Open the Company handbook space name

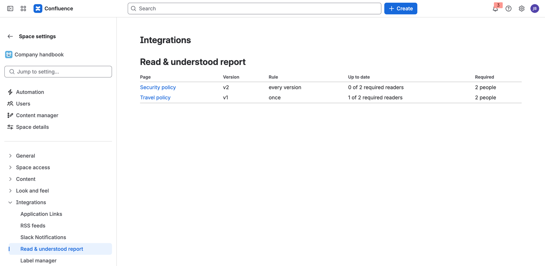(x=39, y=55)
